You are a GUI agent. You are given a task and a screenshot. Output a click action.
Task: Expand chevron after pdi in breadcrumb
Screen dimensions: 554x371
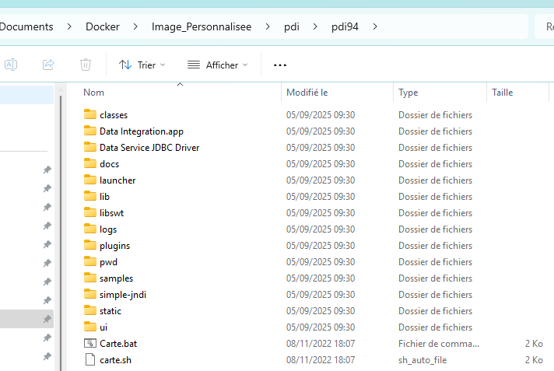(315, 27)
